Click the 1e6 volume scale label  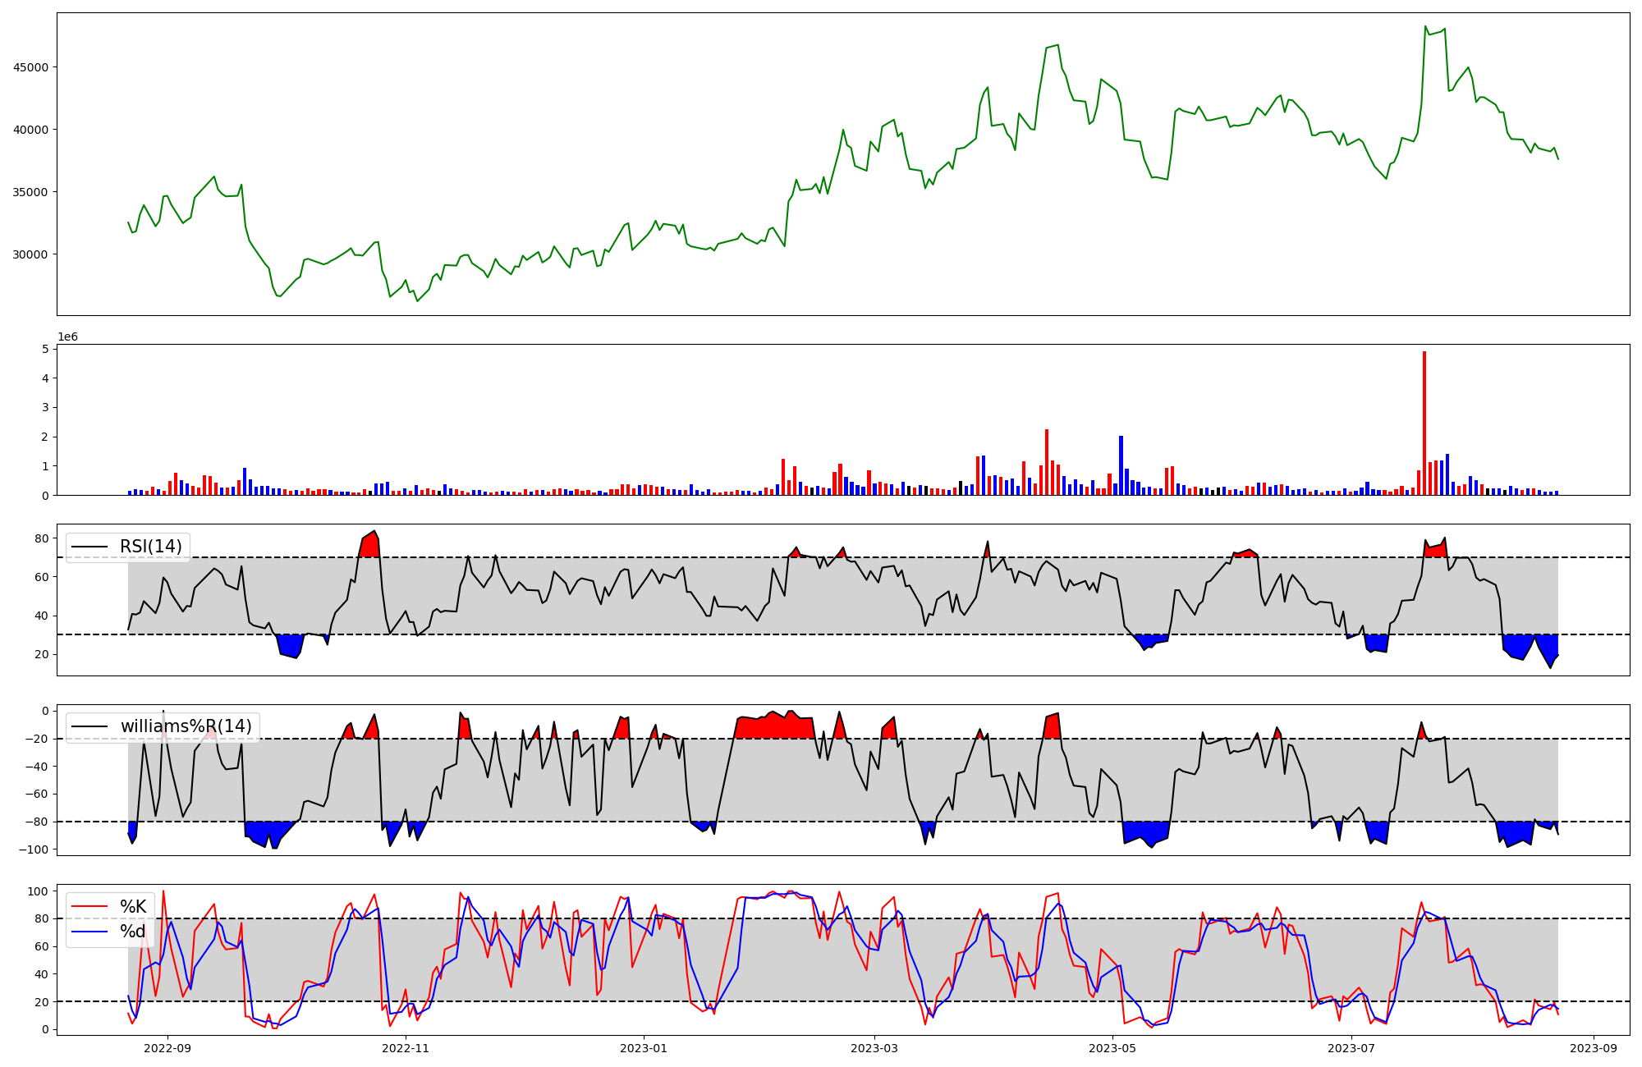click(x=67, y=337)
